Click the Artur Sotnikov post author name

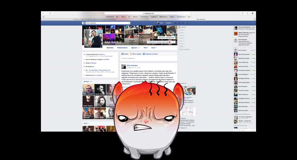tap(132, 66)
